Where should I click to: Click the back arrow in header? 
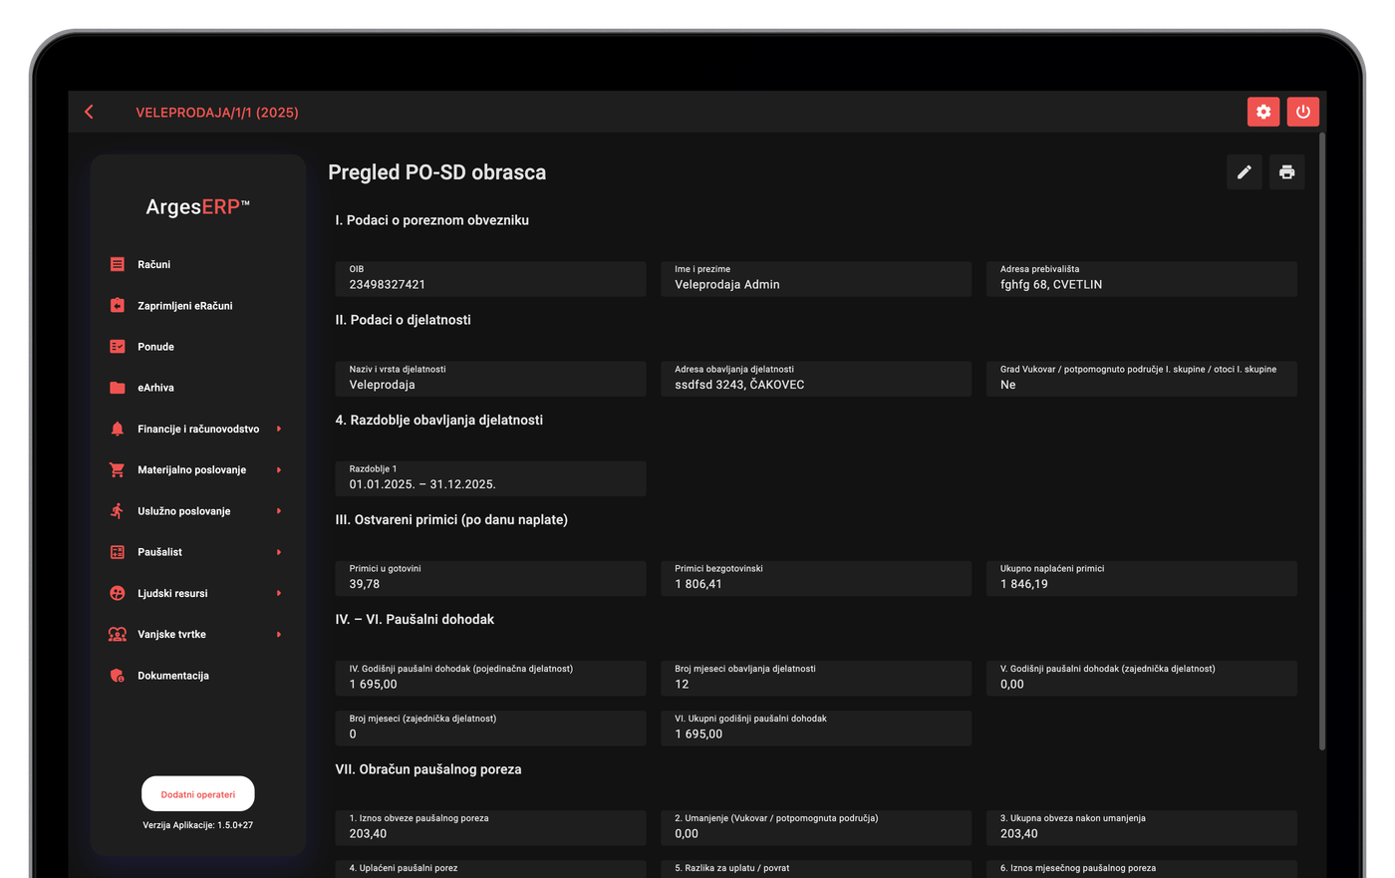pos(90,112)
